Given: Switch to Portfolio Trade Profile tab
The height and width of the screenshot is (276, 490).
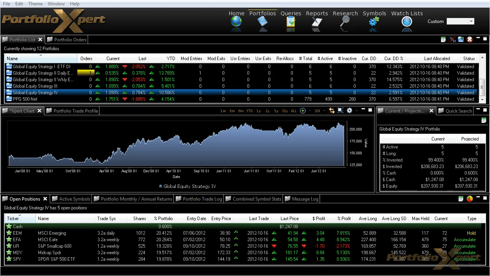Looking at the screenshot, I should point(72,111).
